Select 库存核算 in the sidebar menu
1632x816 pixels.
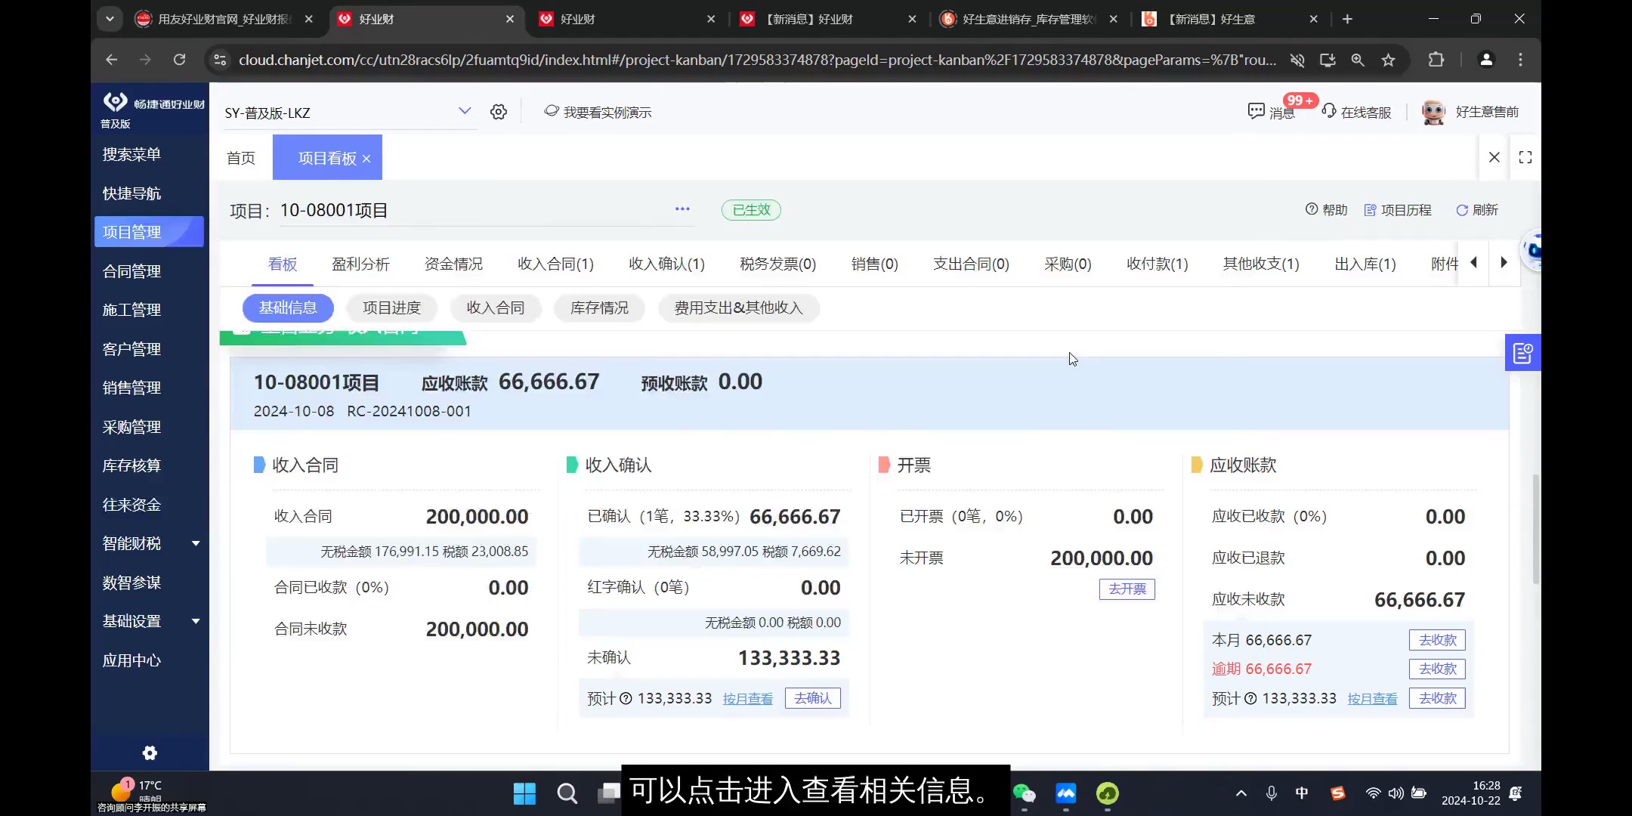131,465
